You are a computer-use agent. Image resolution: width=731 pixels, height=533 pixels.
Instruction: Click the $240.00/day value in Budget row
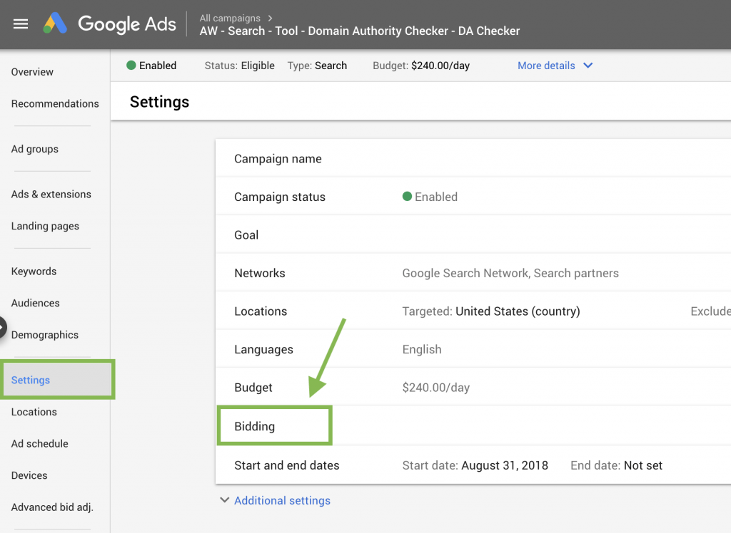coord(436,388)
